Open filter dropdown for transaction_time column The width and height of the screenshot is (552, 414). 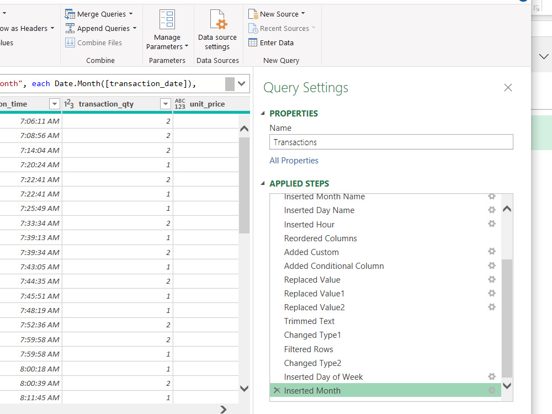click(x=54, y=104)
